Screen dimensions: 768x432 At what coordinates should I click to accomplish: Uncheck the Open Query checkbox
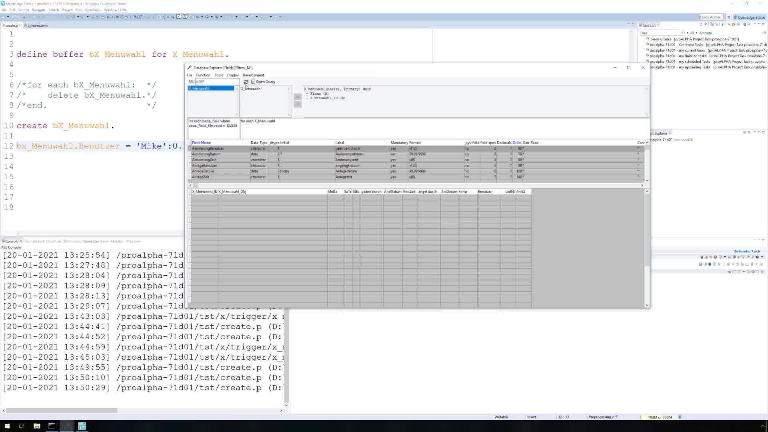(253, 82)
